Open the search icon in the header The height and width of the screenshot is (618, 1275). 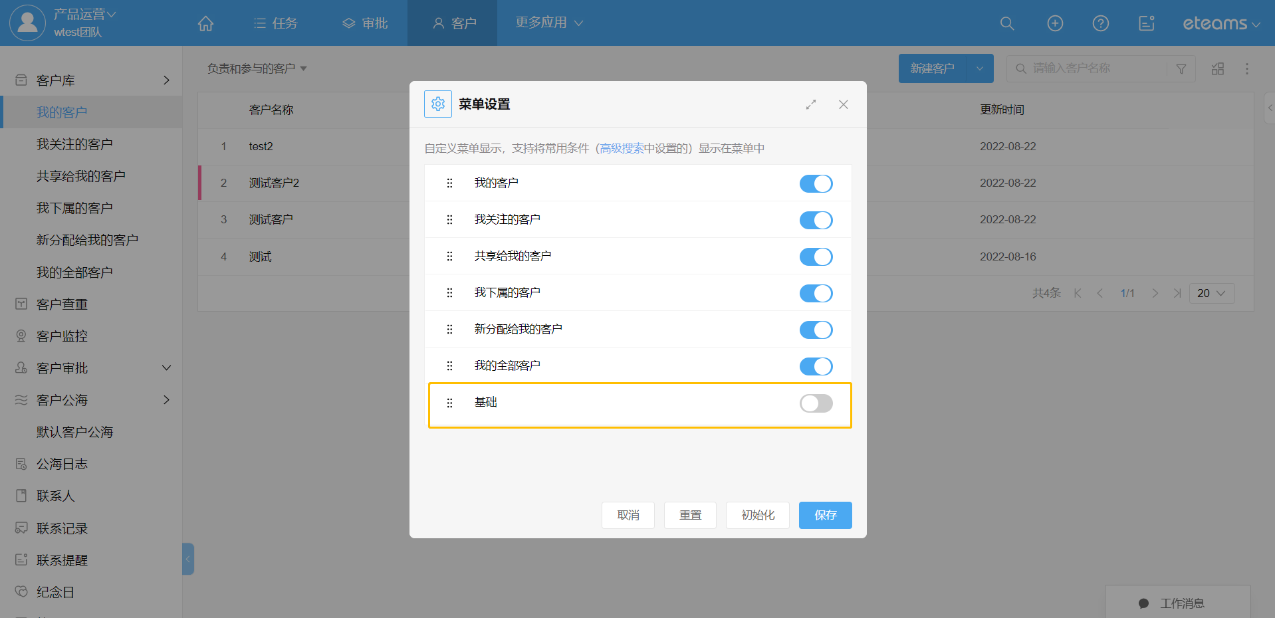(x=1006, y=23)
